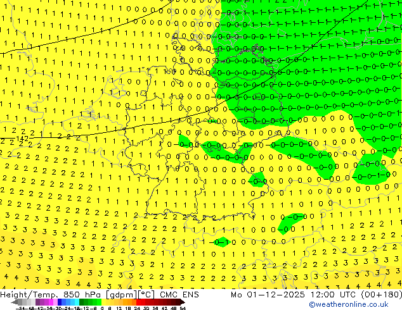The width and height of the screenshot is (402, 310).
Task: Click the [°C] unit label
Action: click(x=146, y=295)
